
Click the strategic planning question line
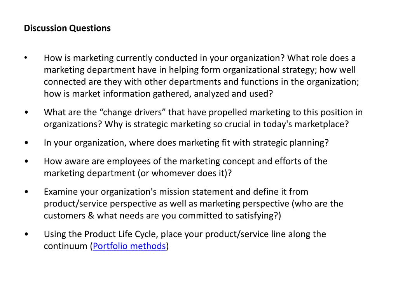(186, 143)
